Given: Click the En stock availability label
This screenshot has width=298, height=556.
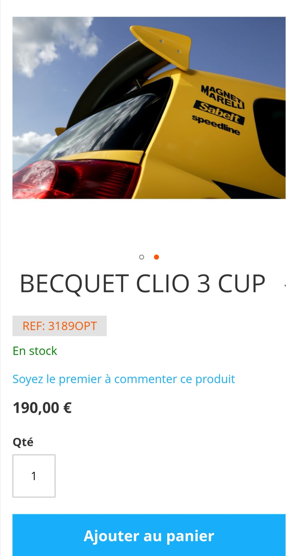Looking at the screenshot, I should click(35, 351).
